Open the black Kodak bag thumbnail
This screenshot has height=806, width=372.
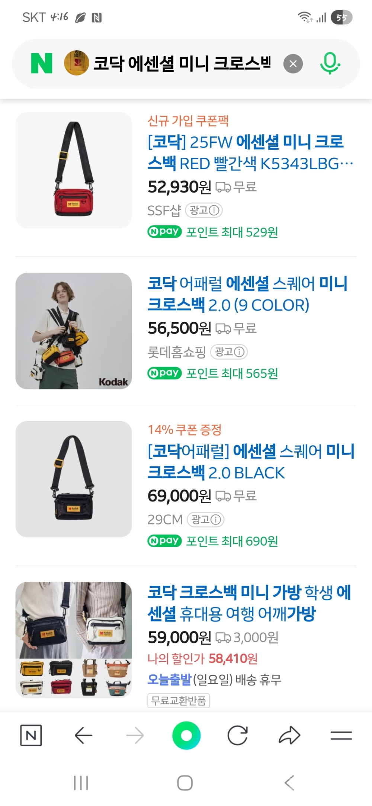pos(74,479)
